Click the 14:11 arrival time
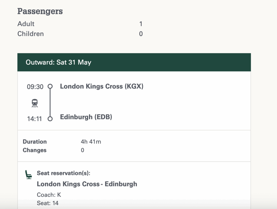This screenshot has width=277, height=209. [x=34, y=119]
